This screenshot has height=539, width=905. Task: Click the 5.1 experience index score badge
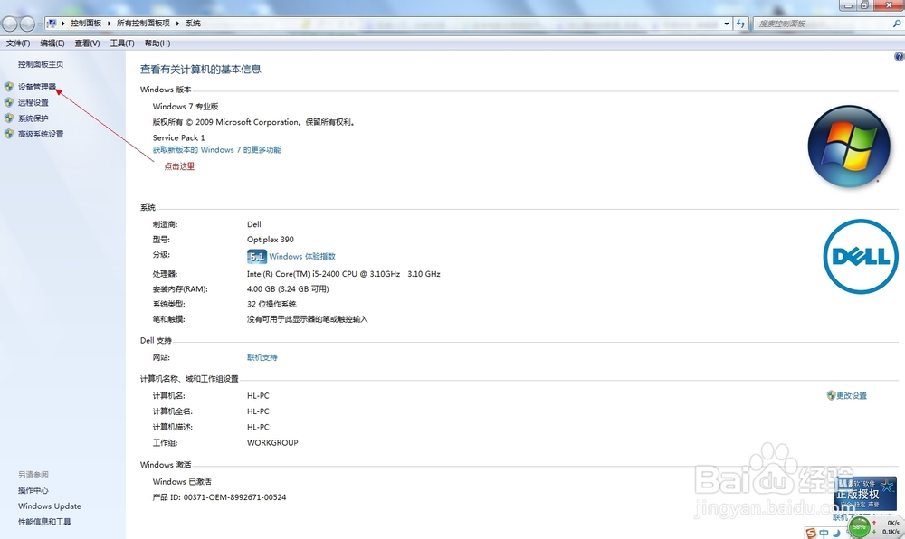256,257
